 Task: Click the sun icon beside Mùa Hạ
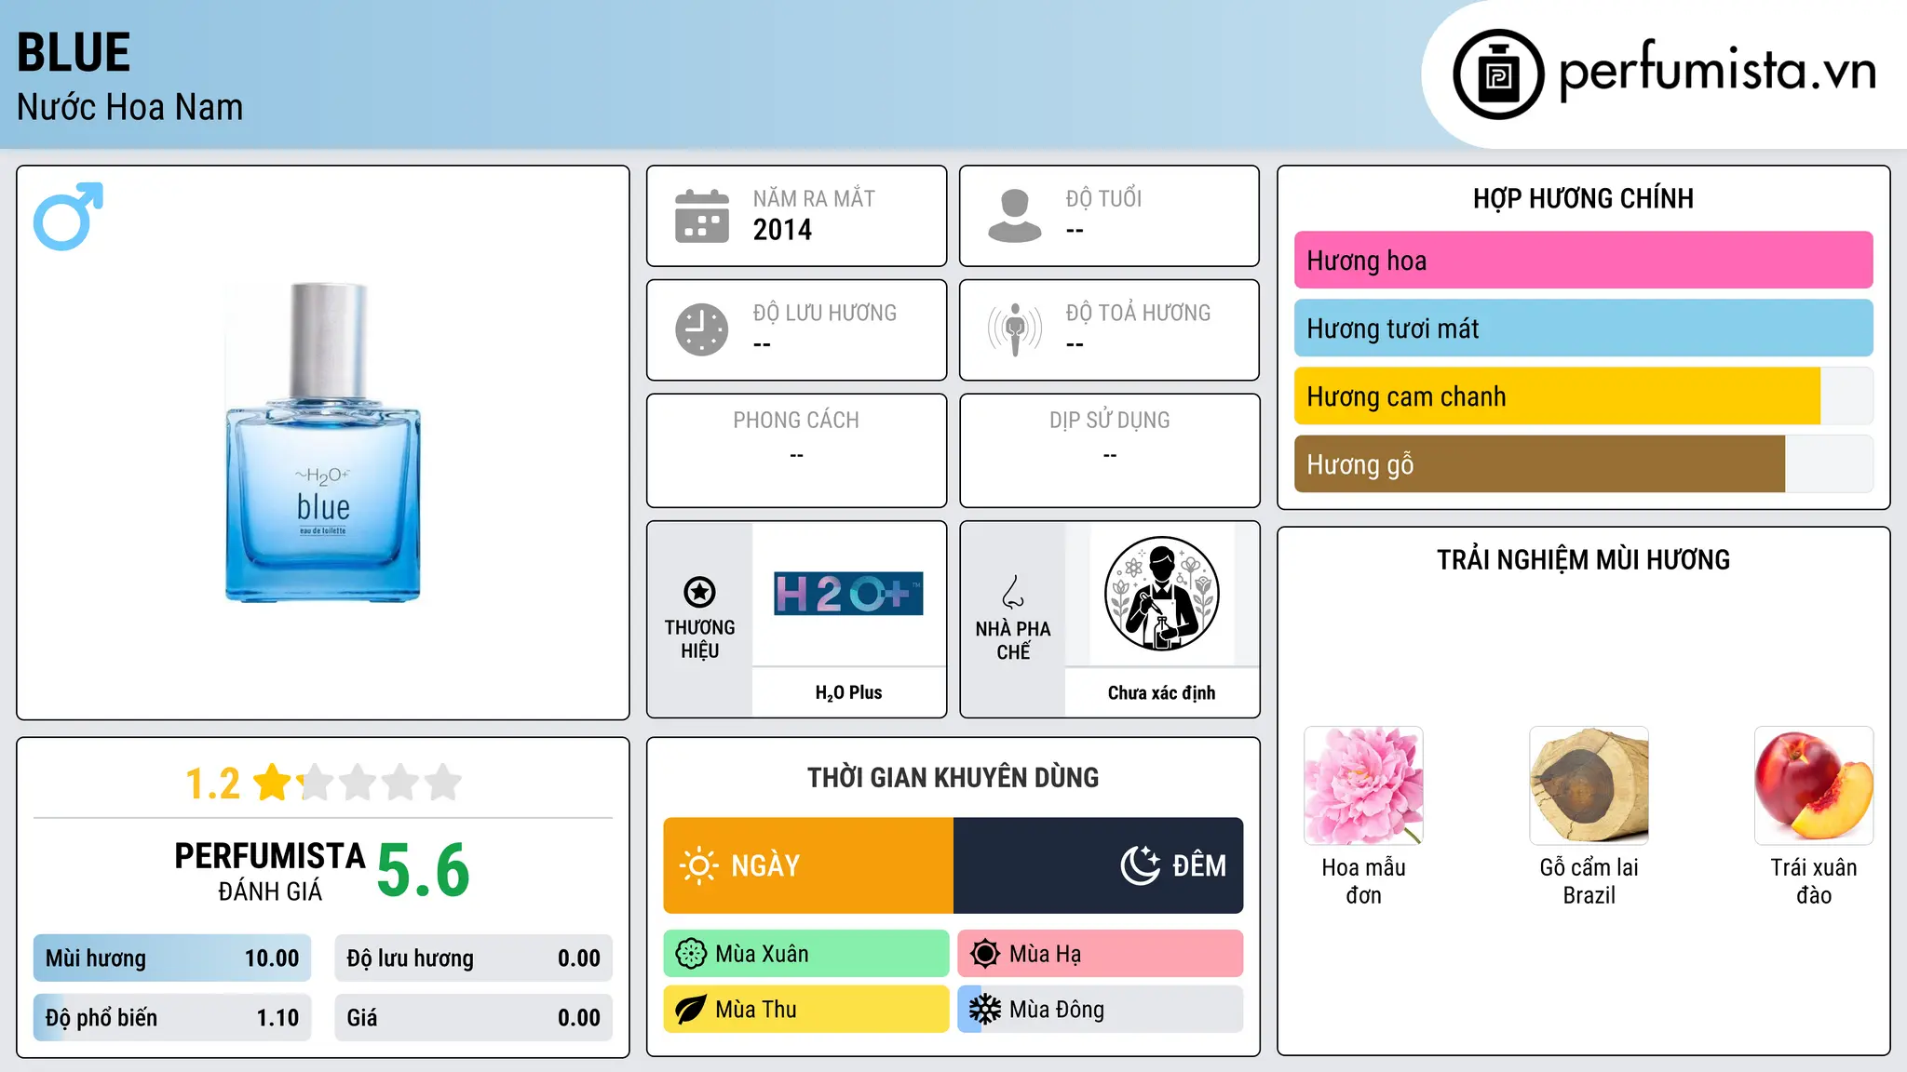pos(985,954)
